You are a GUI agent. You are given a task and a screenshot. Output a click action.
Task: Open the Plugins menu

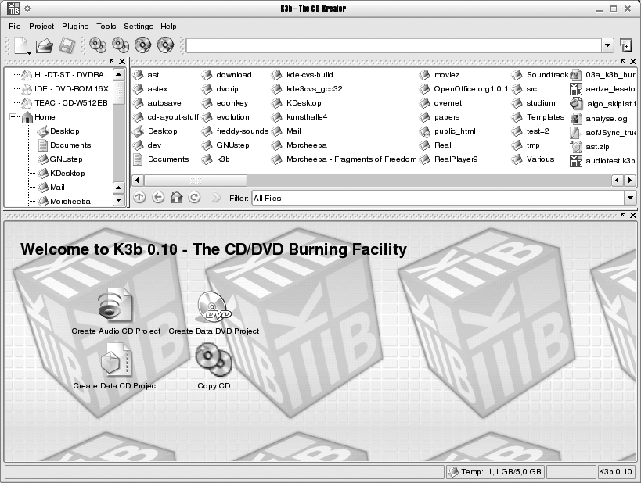coord(75,27)
